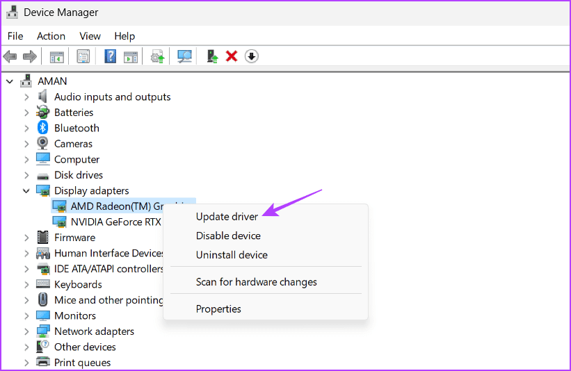This screenshot has width=571, height=371.
Task: Click the Update driver gear toolbar icon
Action: pyautogui.click(x=157, y=57)
